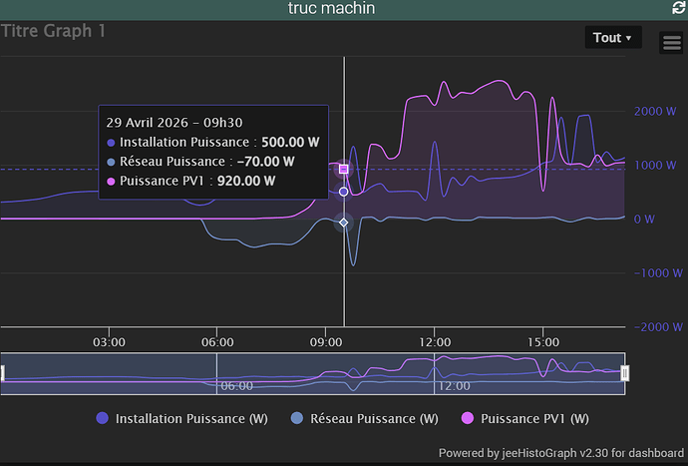Click the navigator's right handle
Image resolution: width=688 pixels, height=466 pixels.
point(625,373)
